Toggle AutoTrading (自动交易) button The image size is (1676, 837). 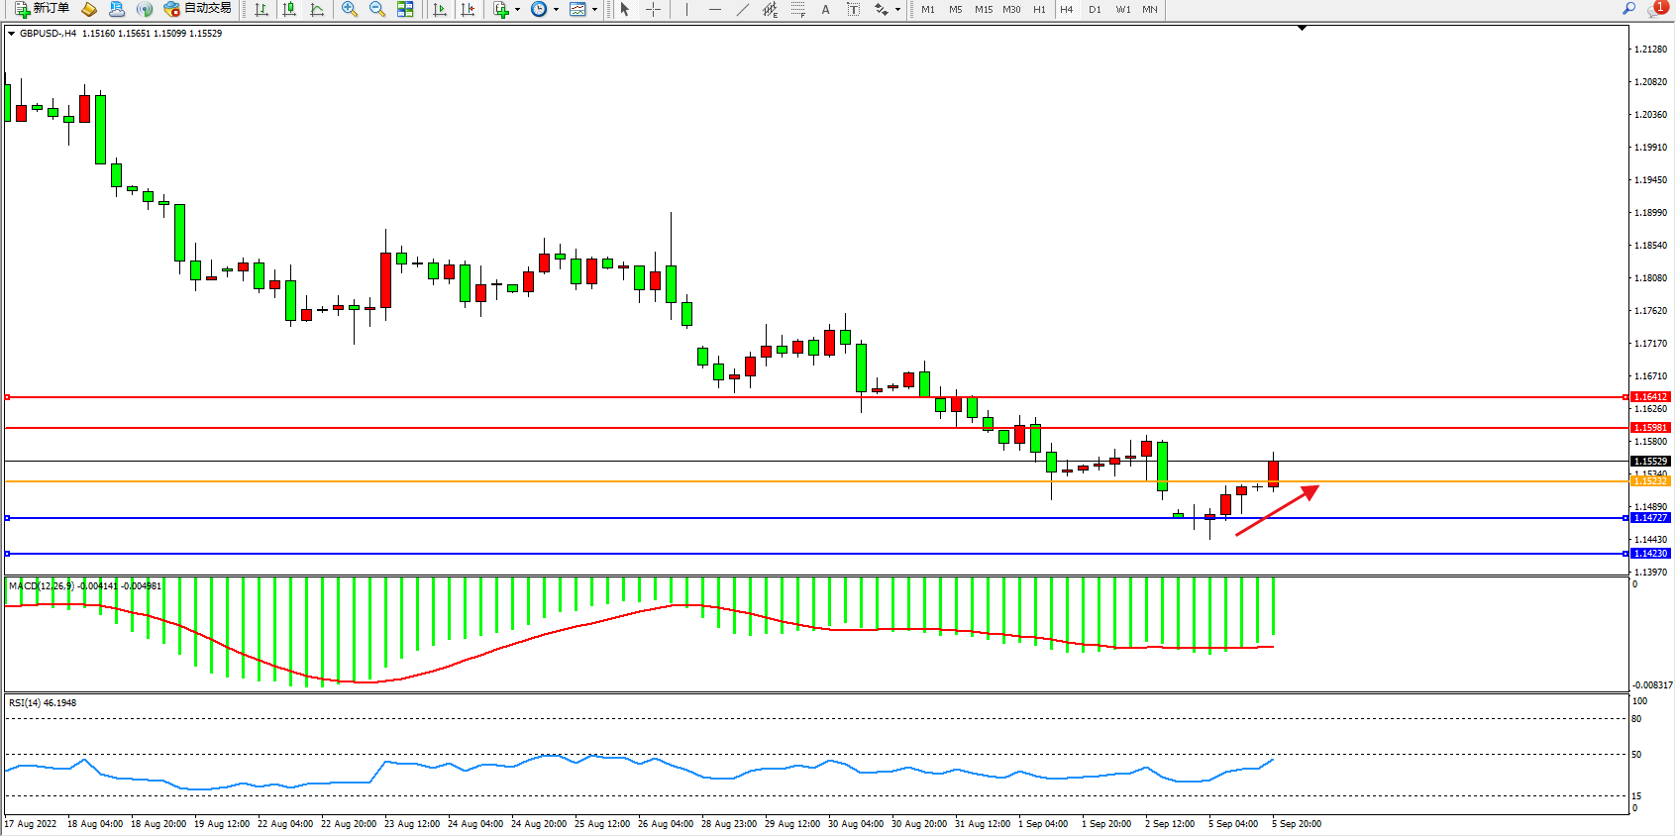pos(198,9)
